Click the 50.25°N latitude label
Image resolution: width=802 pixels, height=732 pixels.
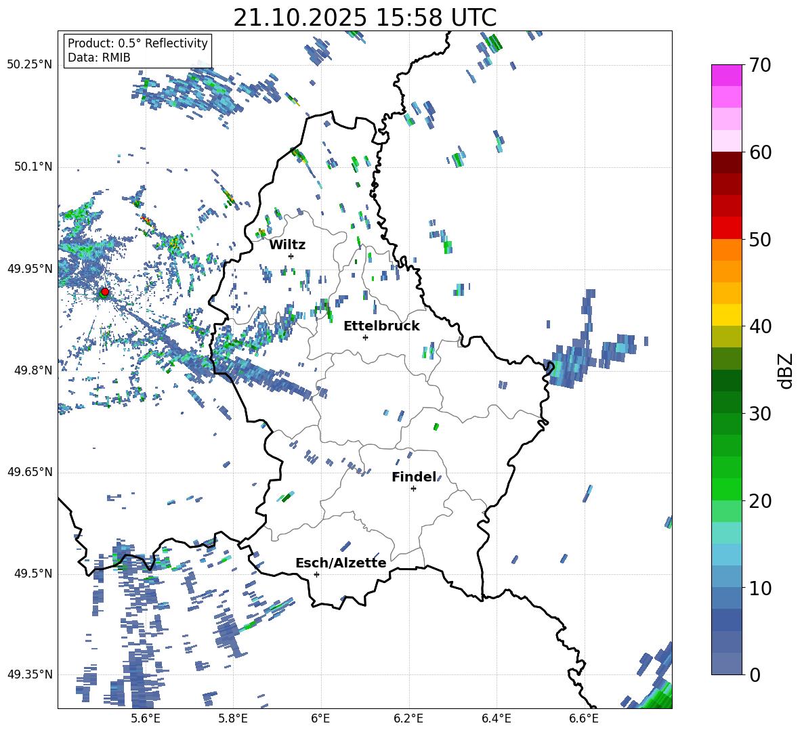[30, 65]
